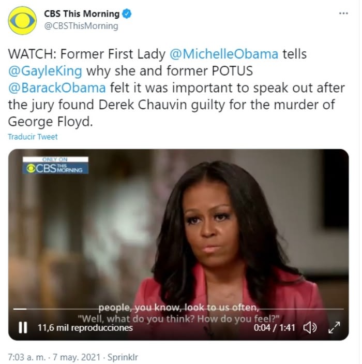Click the 11,6 mil reproducciones view count
This screenshot has width=362, height=364.
tap(85, 328)
